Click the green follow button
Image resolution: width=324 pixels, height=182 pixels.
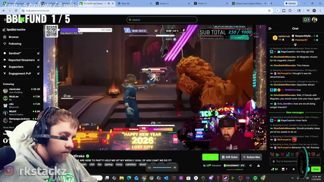pos(210,157)
